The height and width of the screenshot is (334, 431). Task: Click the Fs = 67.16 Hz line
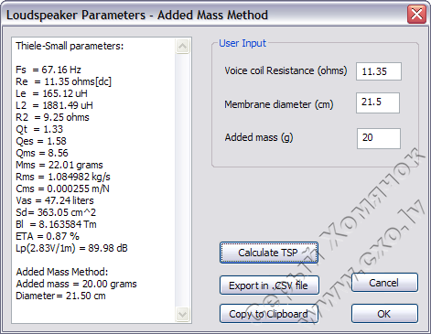pos(48,70)
